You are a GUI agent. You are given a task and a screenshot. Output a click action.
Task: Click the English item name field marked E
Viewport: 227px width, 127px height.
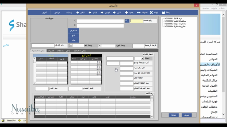tap(100, 26)
